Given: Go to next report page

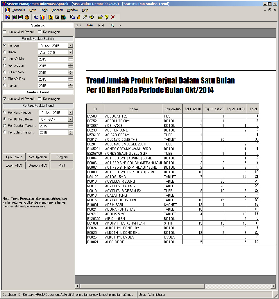Looking at the screenshot, I should (99, 25).
